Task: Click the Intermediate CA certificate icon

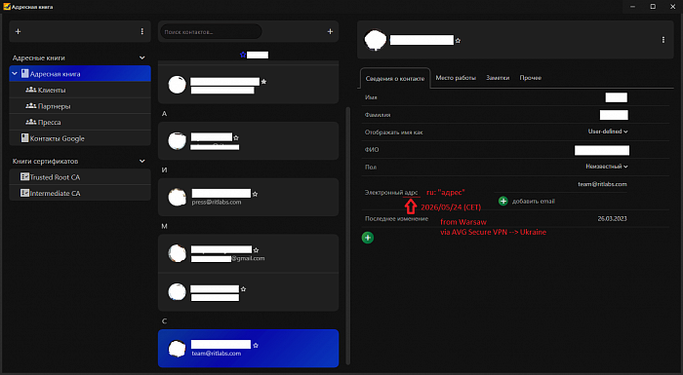Action: point(24,193)
